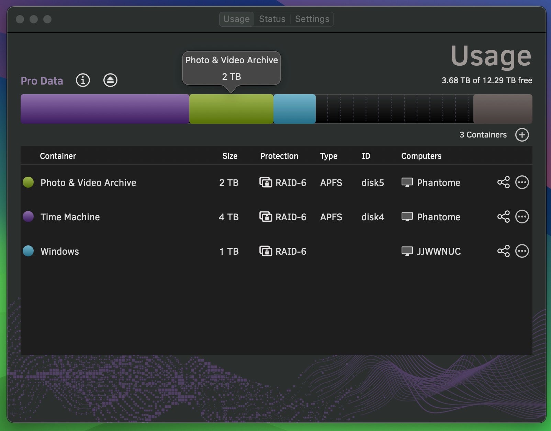Click the info icon beside Pro Data
Viewport: 551px width, 431px height.
point(83,80)
